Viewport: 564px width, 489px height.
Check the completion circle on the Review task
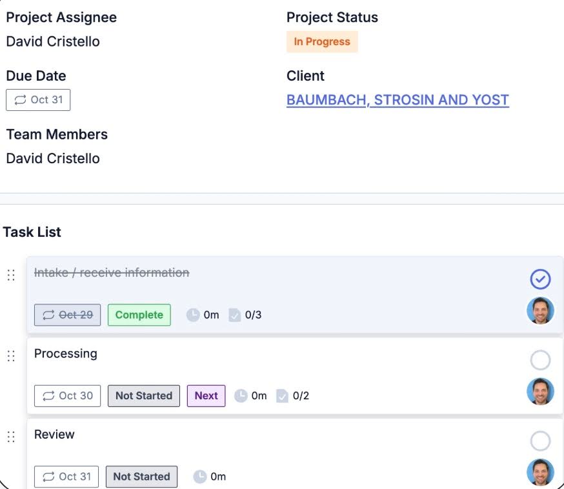540,441
